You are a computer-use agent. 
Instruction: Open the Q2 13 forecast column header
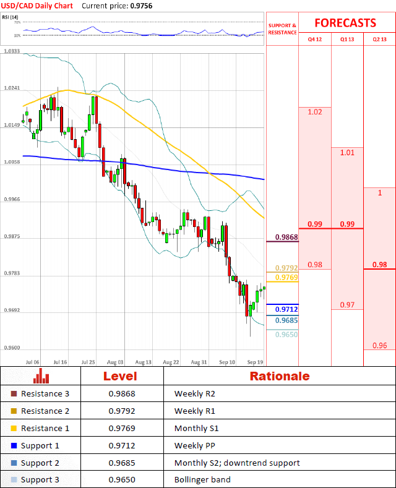[x=379, y=40]
